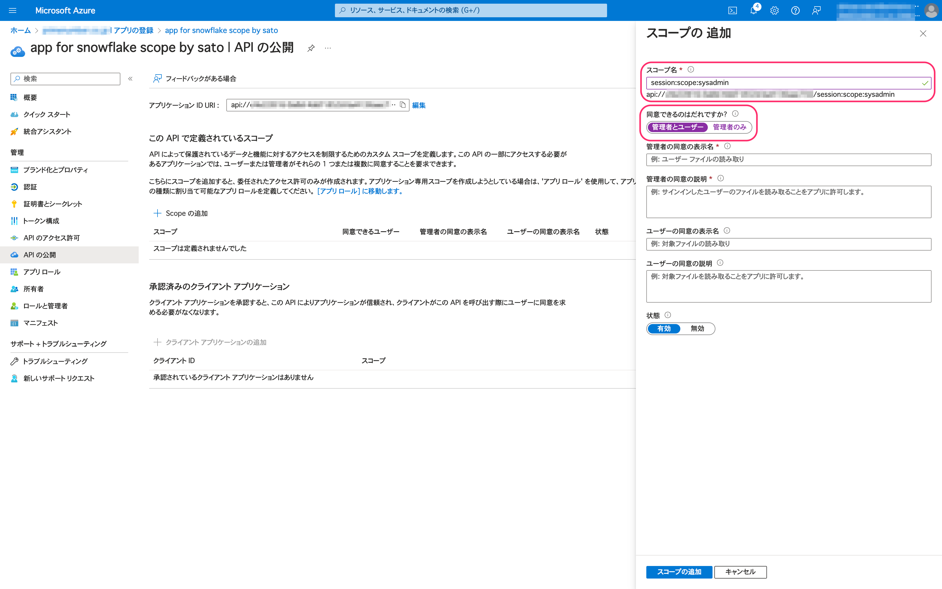Open the more options ellipsis beside title

(x=328, y=48)
